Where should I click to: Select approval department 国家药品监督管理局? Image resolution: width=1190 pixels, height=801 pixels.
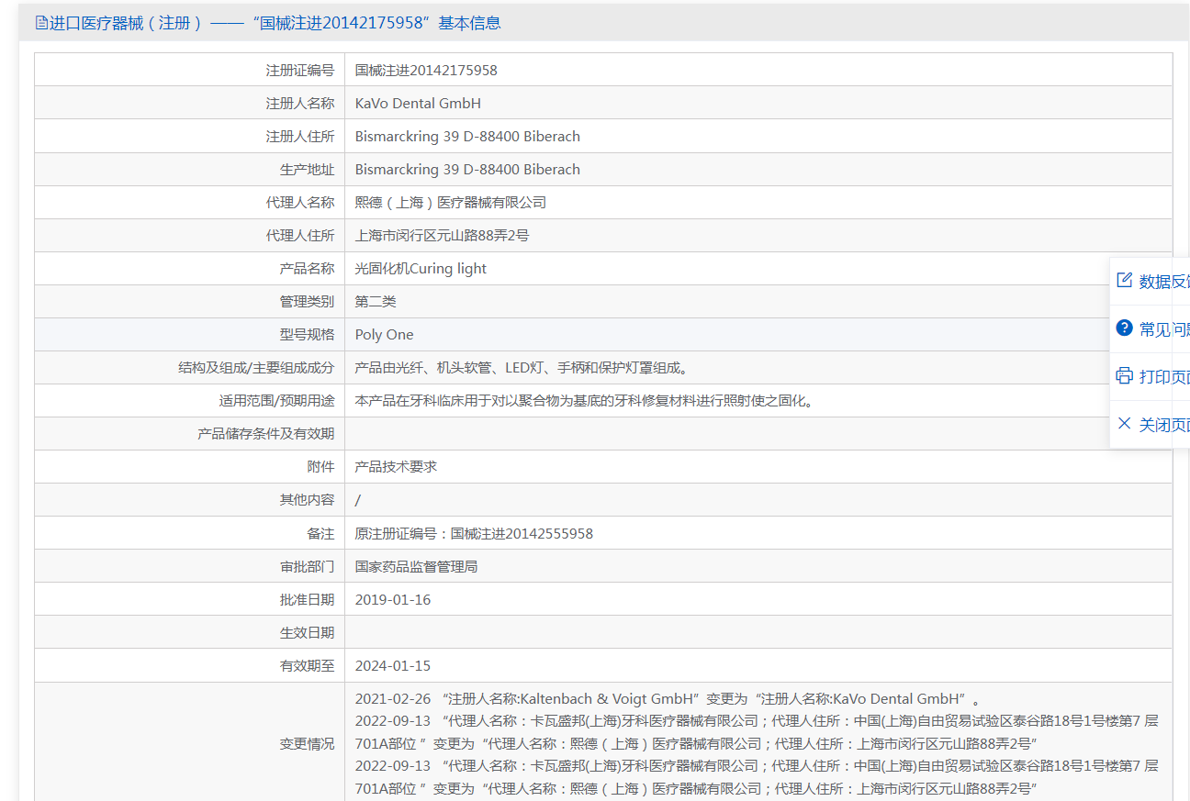click(416, 566)
